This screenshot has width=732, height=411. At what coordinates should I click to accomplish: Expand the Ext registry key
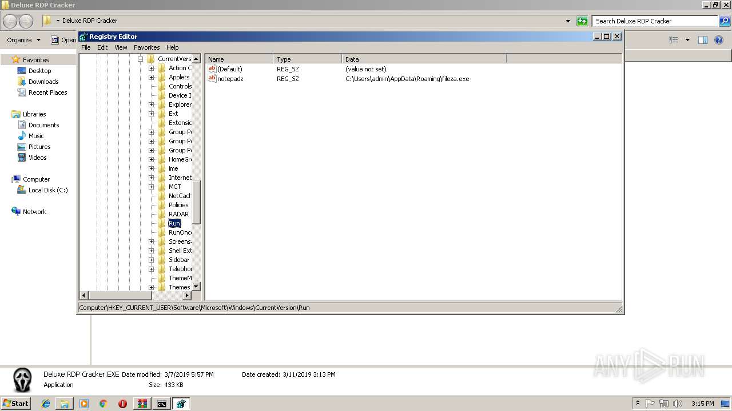(x=151, y=114)
